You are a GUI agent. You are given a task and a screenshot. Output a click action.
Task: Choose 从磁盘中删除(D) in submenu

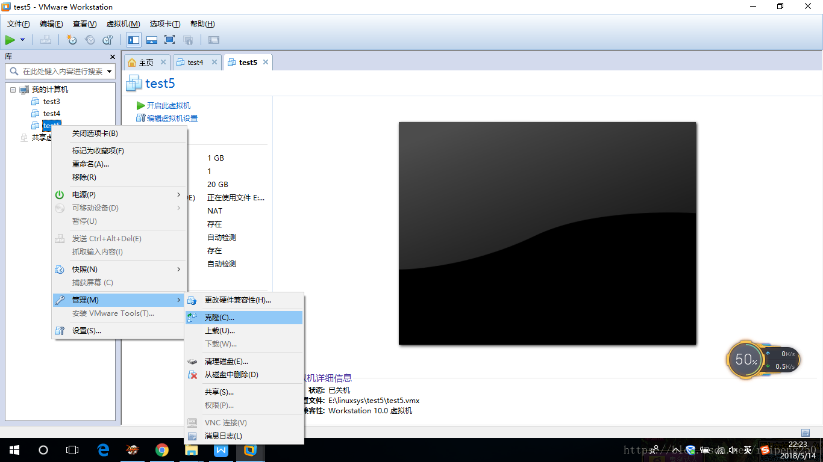pos(243,375)
